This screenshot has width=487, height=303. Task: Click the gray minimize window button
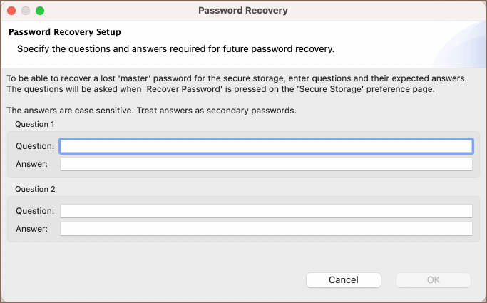(x=26, y=11)
